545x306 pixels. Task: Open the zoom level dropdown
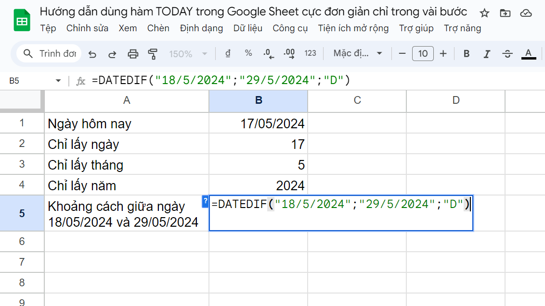[x=189, y=53]
